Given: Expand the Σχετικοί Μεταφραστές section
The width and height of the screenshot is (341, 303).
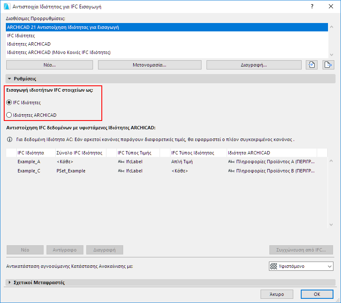Looking at the screenshot, I should pyautogui.click(x=9, y=282).
